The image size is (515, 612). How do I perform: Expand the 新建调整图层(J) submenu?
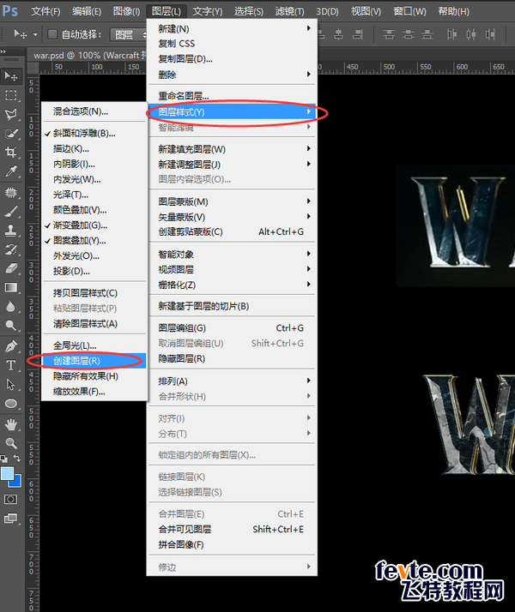[232, 165]
